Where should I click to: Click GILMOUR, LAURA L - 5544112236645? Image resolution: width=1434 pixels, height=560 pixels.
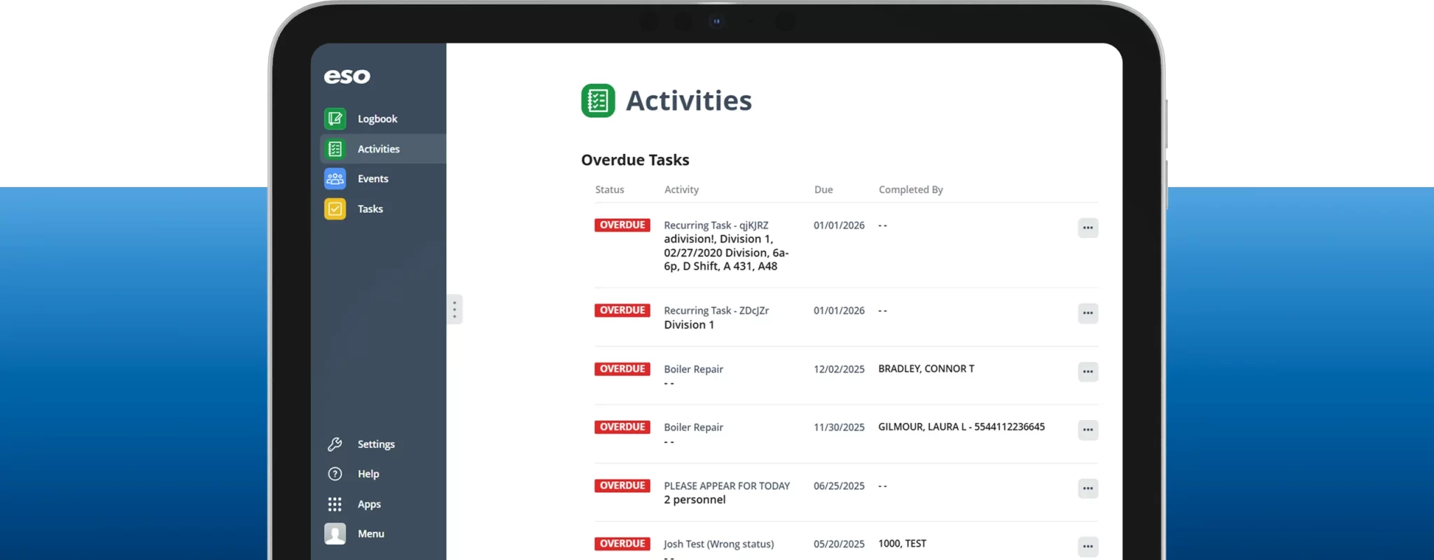click(961, 427)
